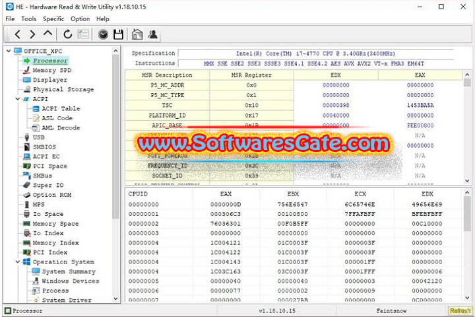
Task: Collapse the ACPI tree node
Action: click(18, 99)
